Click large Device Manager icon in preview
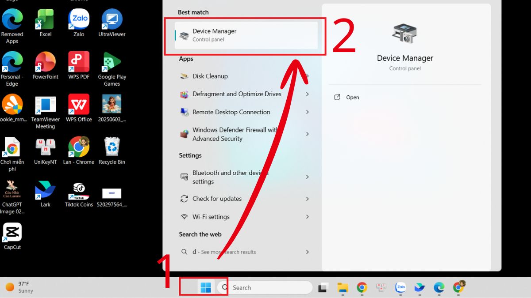531x298 pixels. click(404, 34)
